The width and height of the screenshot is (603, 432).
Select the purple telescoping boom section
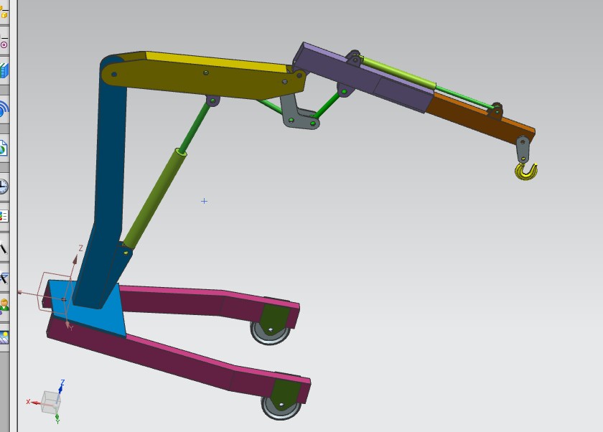tap(362, 79)
